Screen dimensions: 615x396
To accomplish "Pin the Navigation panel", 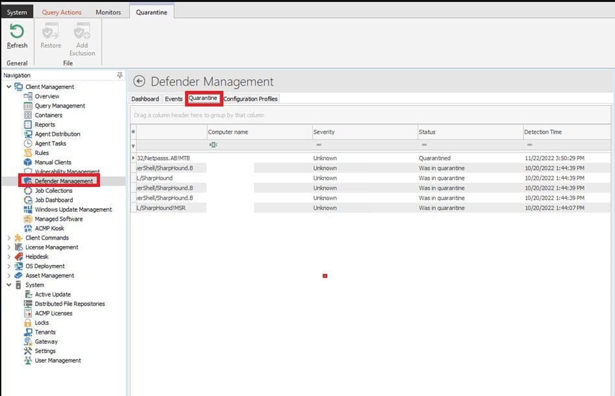I will click(x=119, y=75).
